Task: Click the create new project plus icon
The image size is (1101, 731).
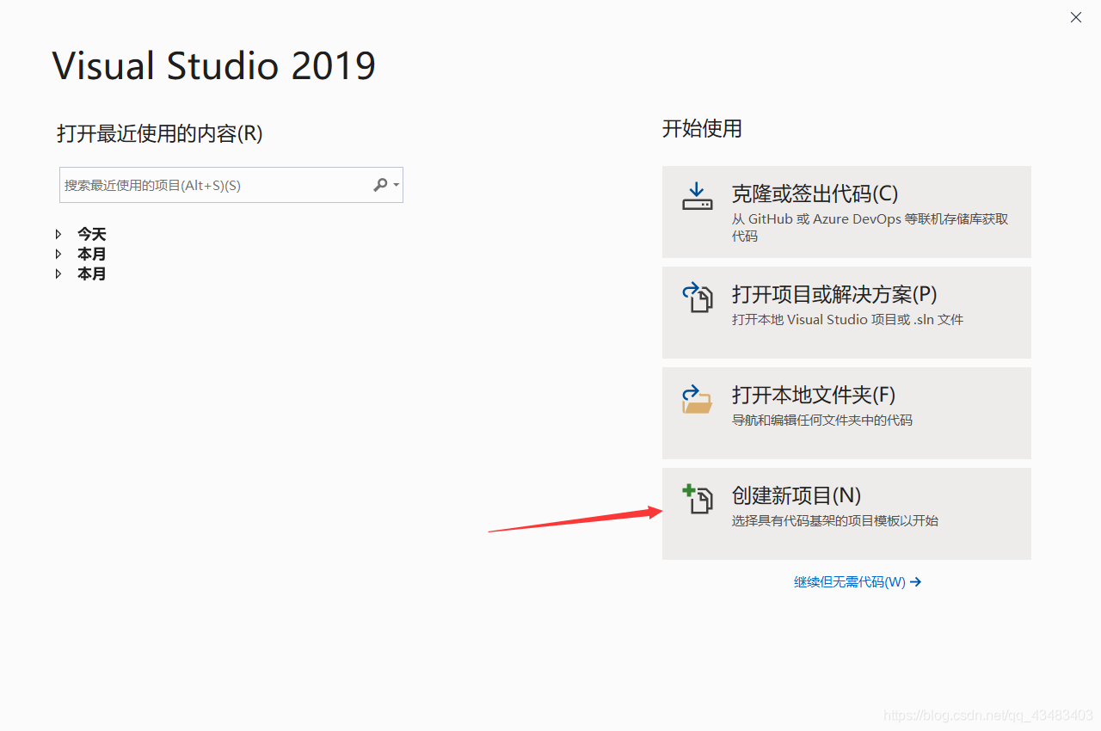Action: [698, 499]
